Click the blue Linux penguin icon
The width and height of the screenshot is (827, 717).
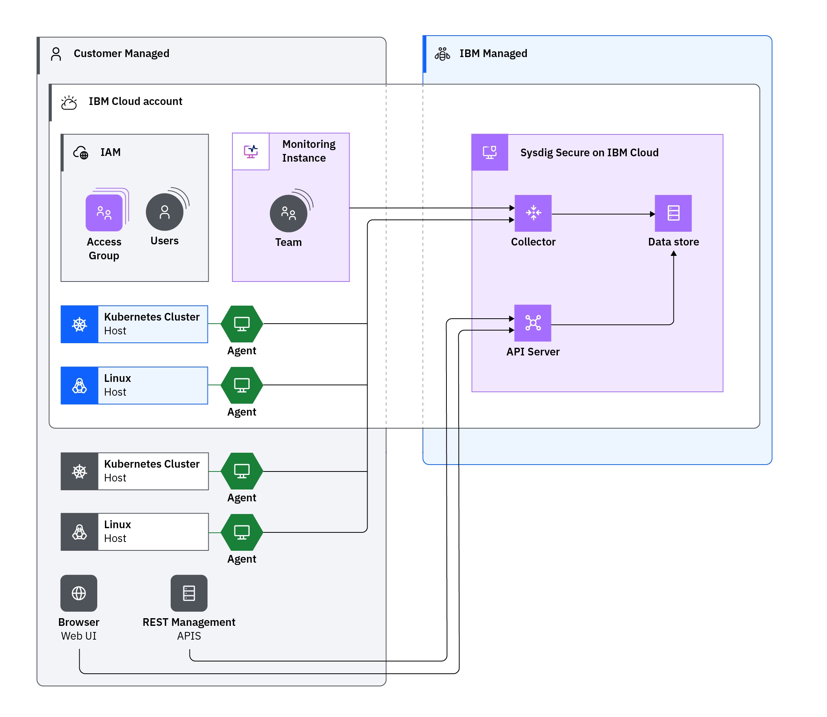click(80, 386)
